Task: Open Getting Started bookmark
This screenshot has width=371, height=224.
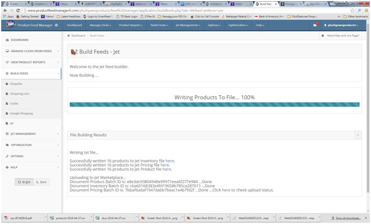Action: [x=27, y=17]
